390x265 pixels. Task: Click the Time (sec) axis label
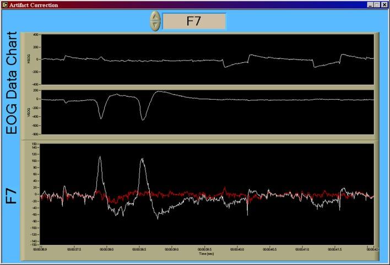pos(207,253)
